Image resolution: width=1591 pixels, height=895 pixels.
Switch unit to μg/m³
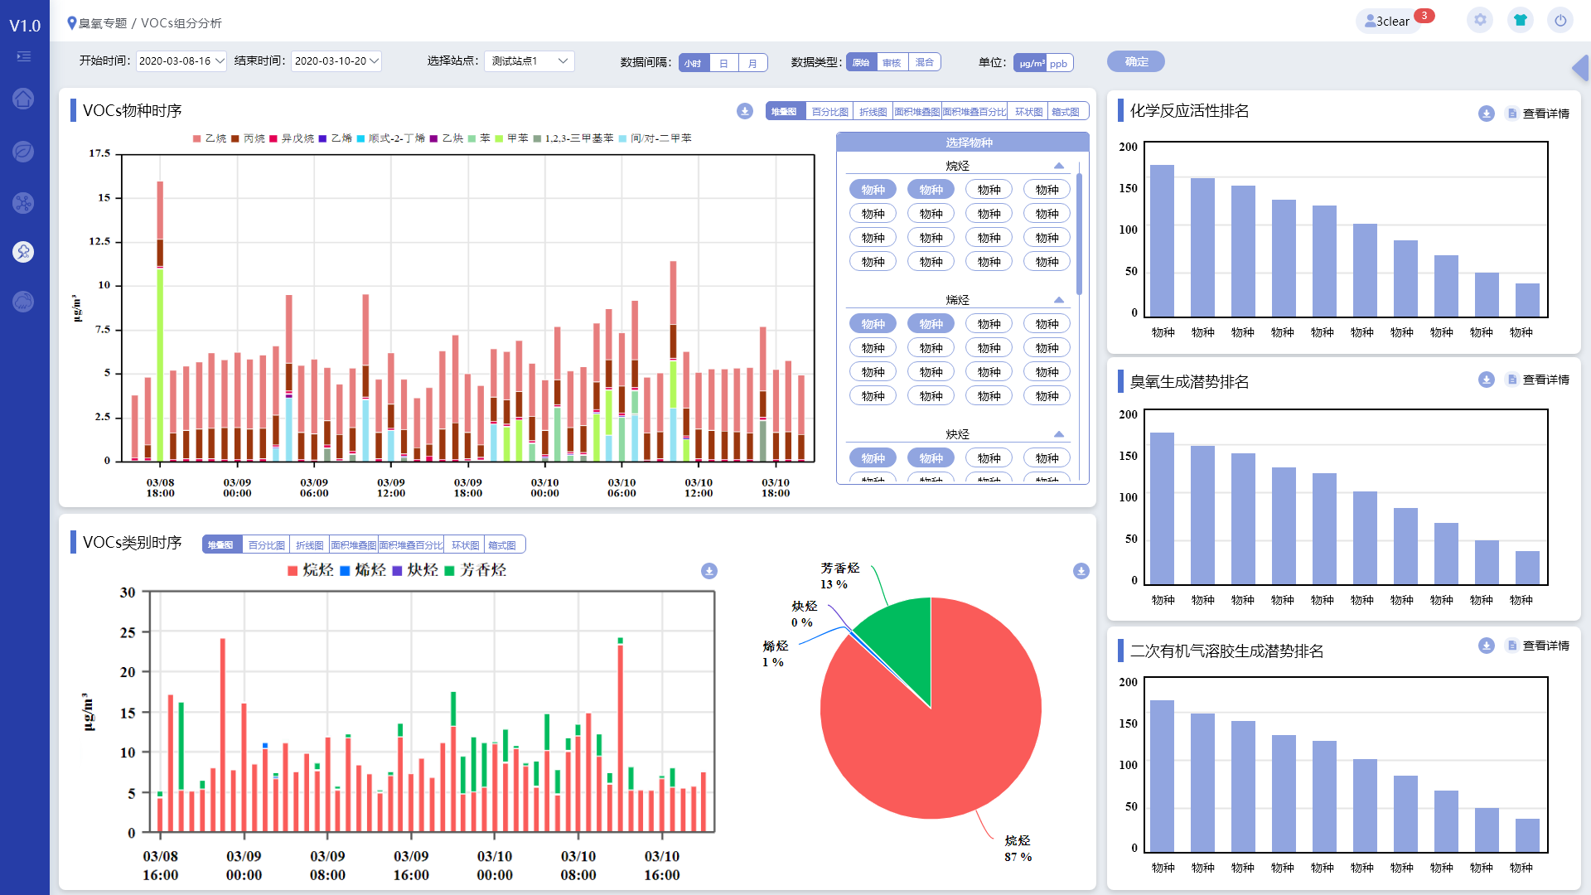pyautogui.click(x=1031, y=63)
